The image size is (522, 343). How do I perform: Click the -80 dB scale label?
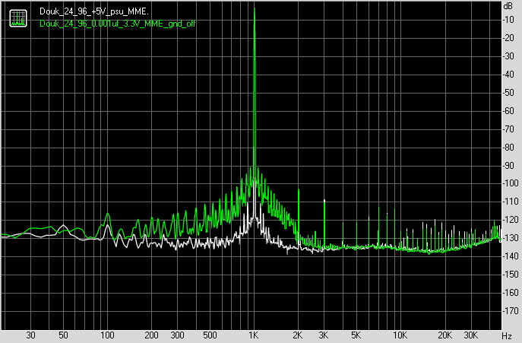point(509,147)
